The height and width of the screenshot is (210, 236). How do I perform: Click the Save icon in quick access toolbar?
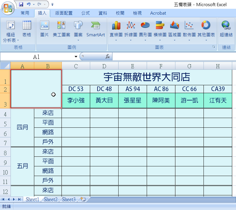click(21, 4)
